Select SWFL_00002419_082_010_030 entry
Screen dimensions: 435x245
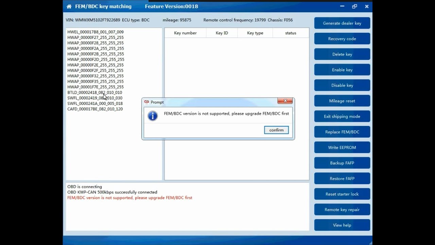95,98
